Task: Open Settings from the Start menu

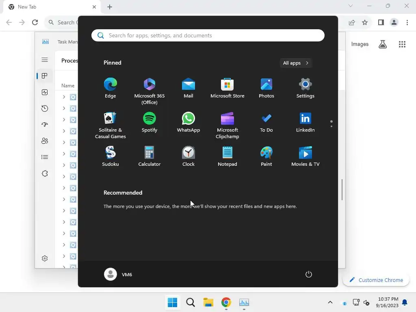Action: [305, 88]
